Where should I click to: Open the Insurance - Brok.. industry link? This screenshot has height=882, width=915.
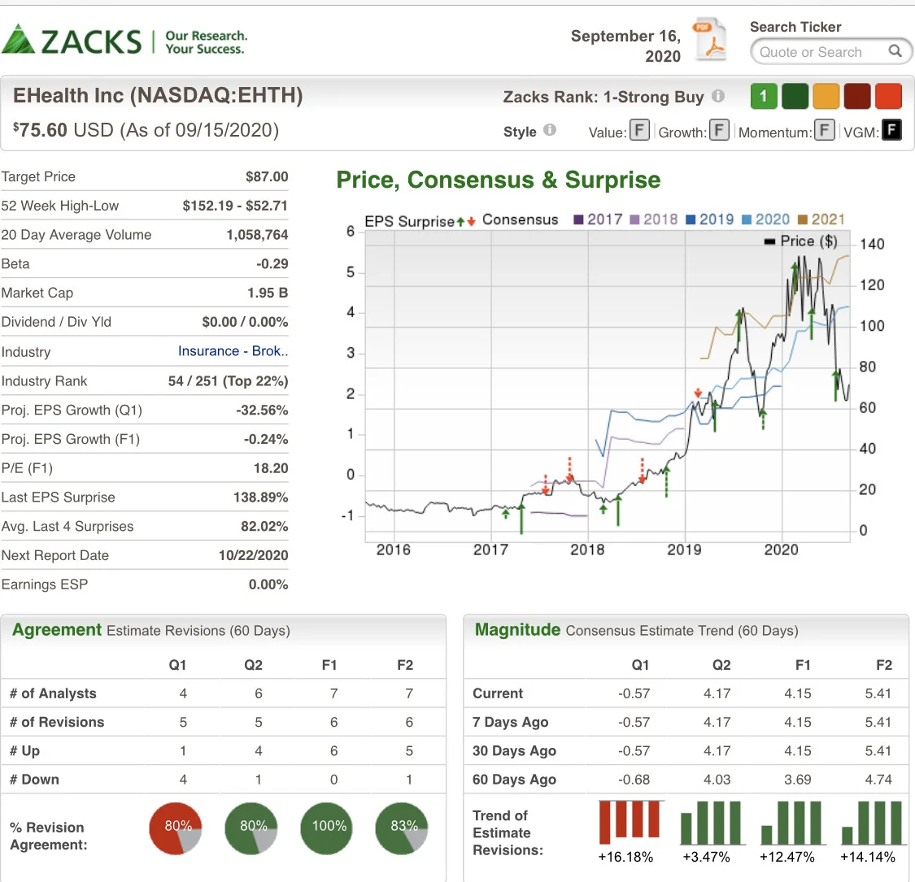[x=233, y=351]
